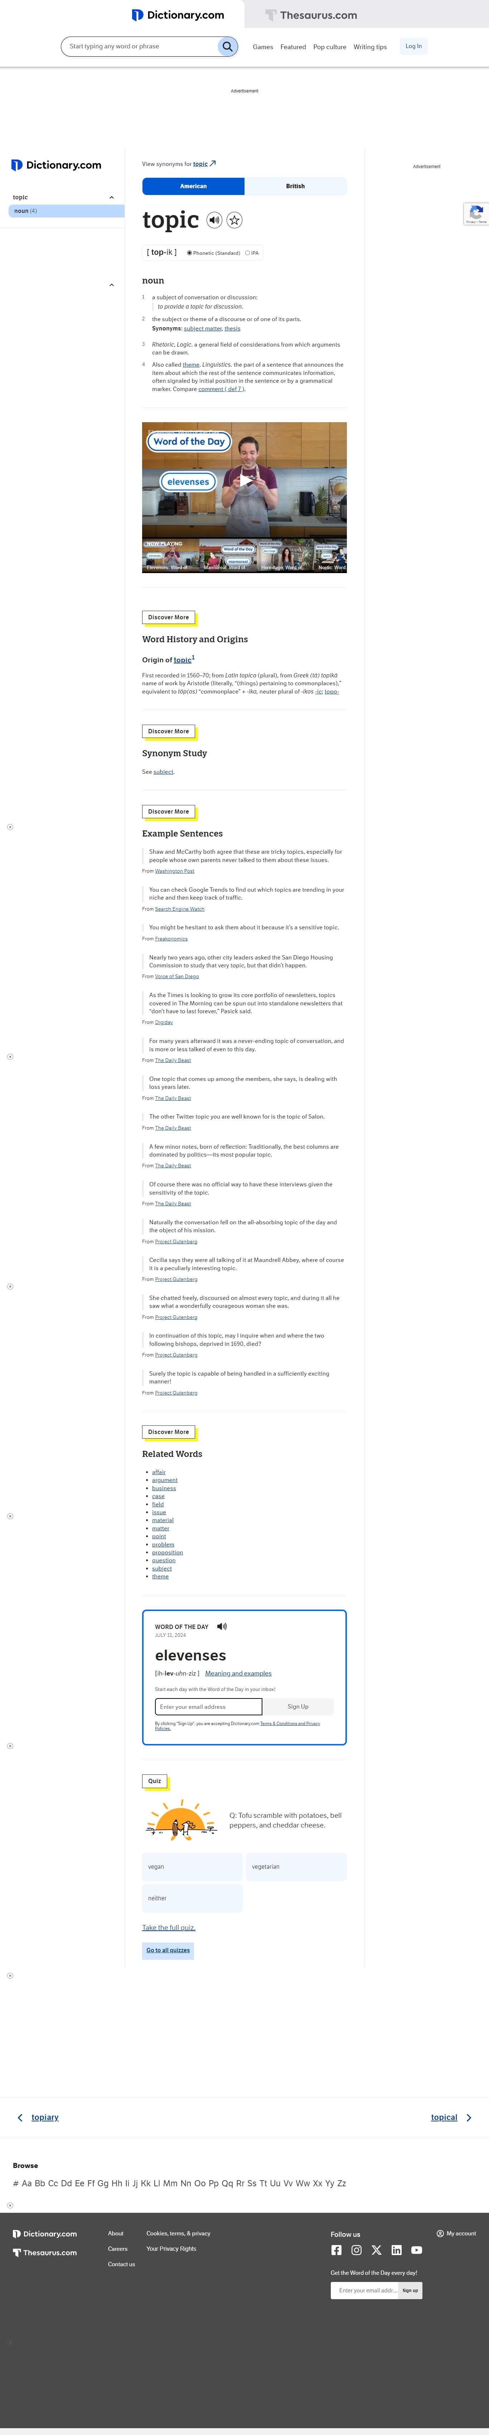Open related word argument
This screenshot has height=2435, width=489.
(x=164, y=1480)
